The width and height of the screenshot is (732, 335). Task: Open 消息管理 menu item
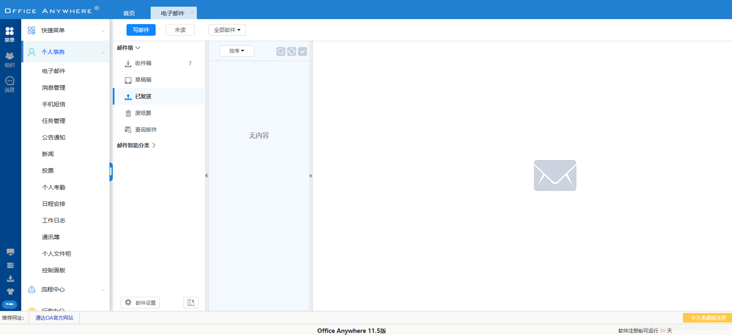[x=54, y=88]
